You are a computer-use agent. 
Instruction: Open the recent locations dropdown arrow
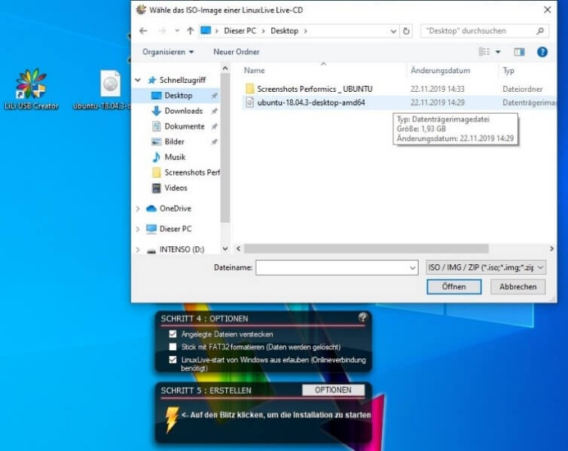click(x=177, y=31)
